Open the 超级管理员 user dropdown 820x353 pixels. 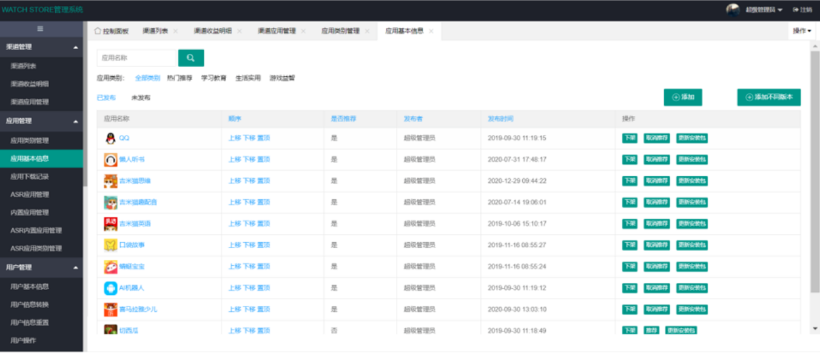click(764, 10)
